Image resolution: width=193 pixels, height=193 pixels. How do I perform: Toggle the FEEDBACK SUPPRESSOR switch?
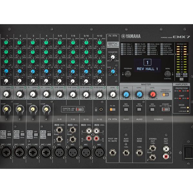(x=166, y=95)
